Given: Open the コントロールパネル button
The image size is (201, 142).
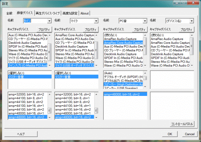Looking at the screenshot, I should (x=182, y=124).
